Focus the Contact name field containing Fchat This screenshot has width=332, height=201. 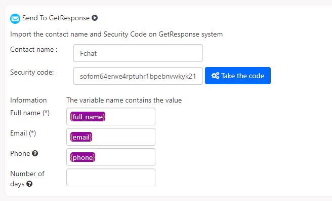pos(138,53)
